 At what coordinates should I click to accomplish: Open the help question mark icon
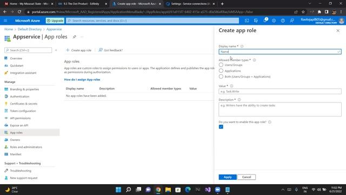283,21
